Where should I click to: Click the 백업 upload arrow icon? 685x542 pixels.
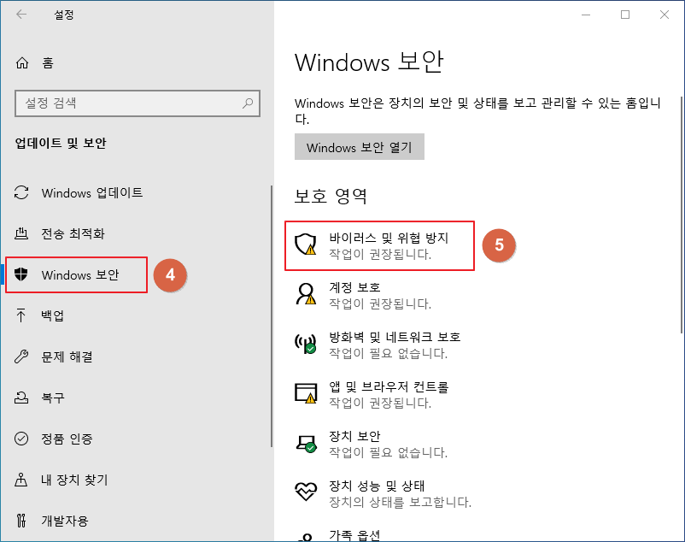[x=21, y=315]
